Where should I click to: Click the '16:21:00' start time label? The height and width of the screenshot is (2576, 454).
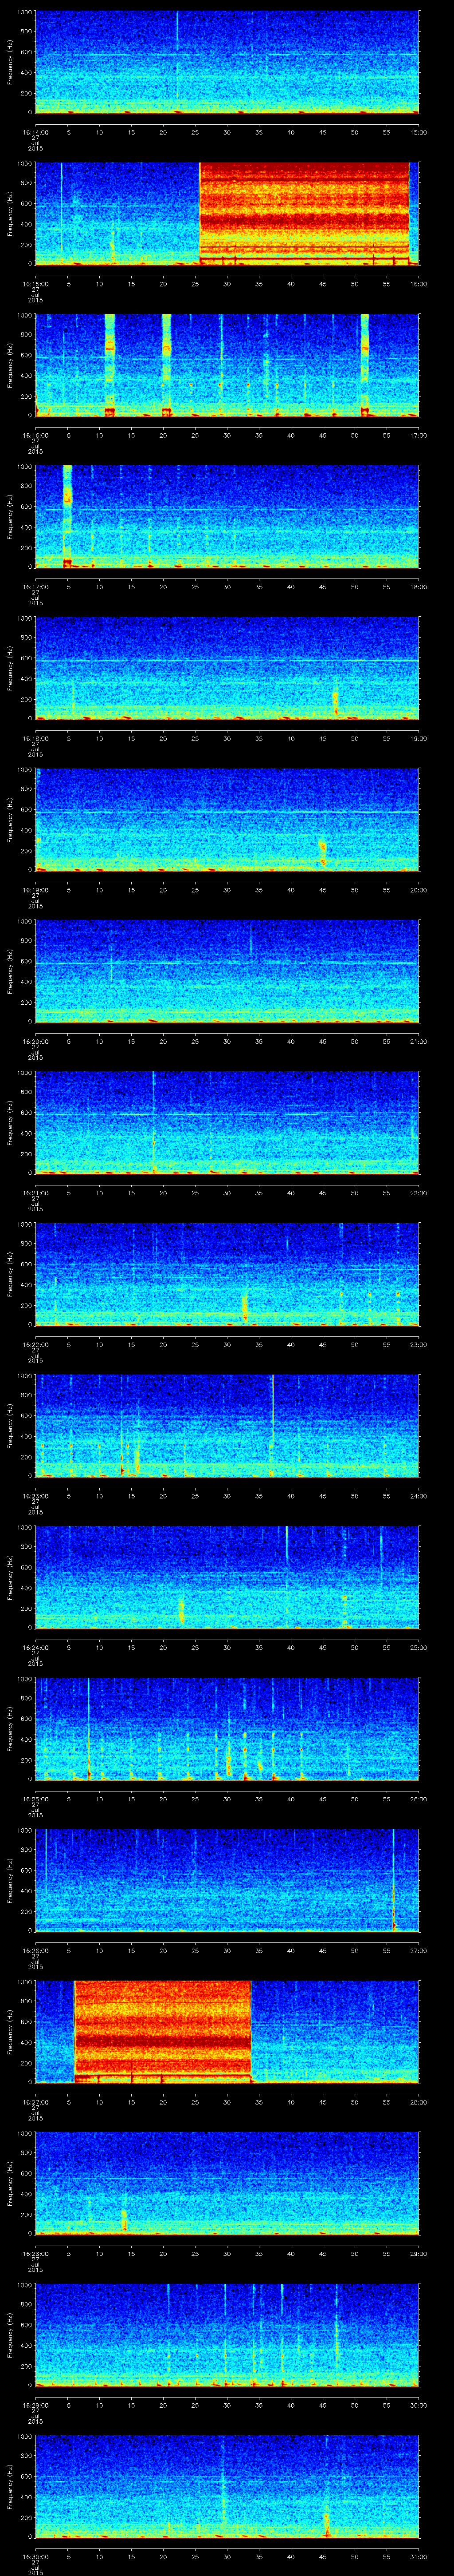35,1193
